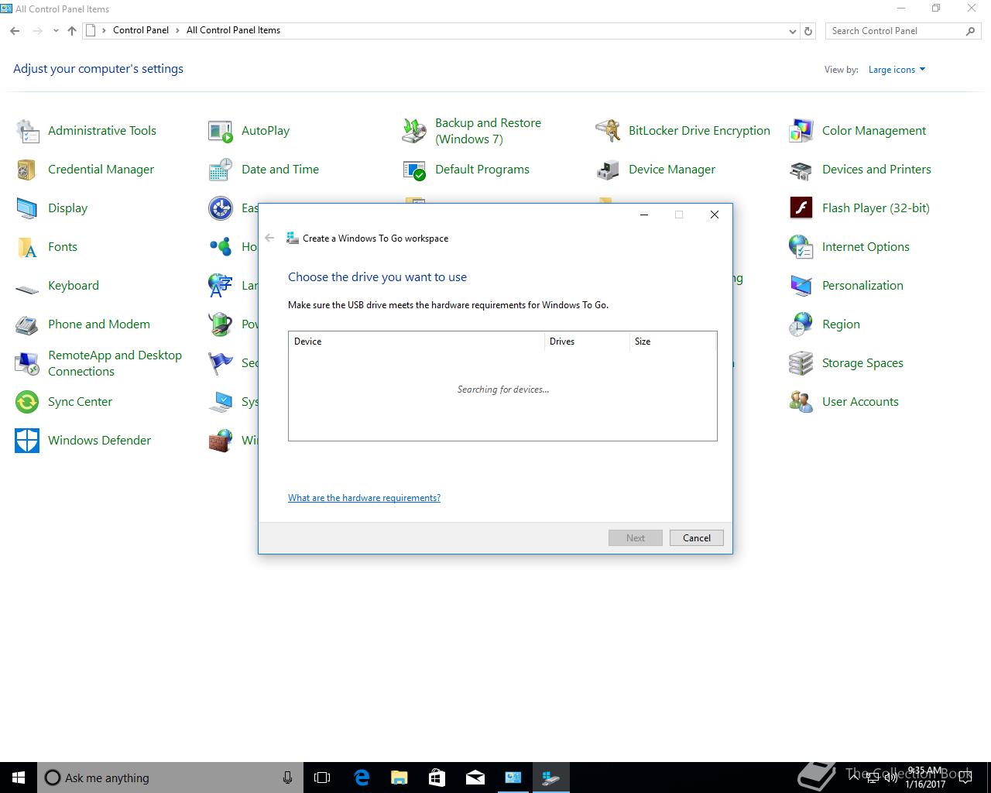Click the Language icon behind the dialog

pyautogui.click(x=221, y=286)
